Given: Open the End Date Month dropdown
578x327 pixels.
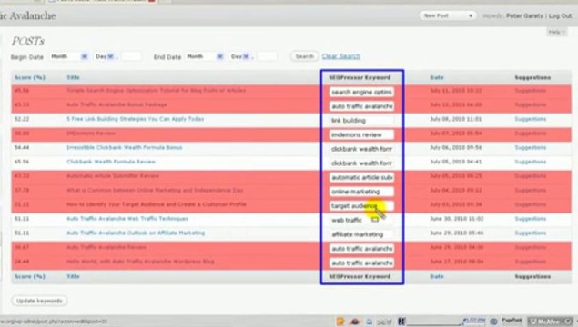Looking at the screenshot, I should pyautogui.click(x=205, y=56).
